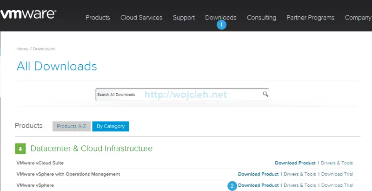
Task: Open the Downloads menu
Action: [x=220, y=18]
